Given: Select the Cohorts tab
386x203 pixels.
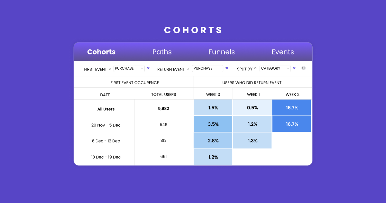Looking at the screenshot, I should [x=101, y=52].
